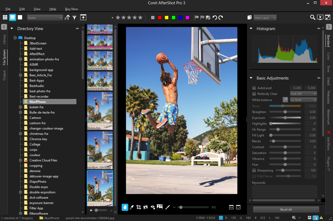Activate the Red Eye removal tool
Screen dimensions: 333x221
point(153,207)
